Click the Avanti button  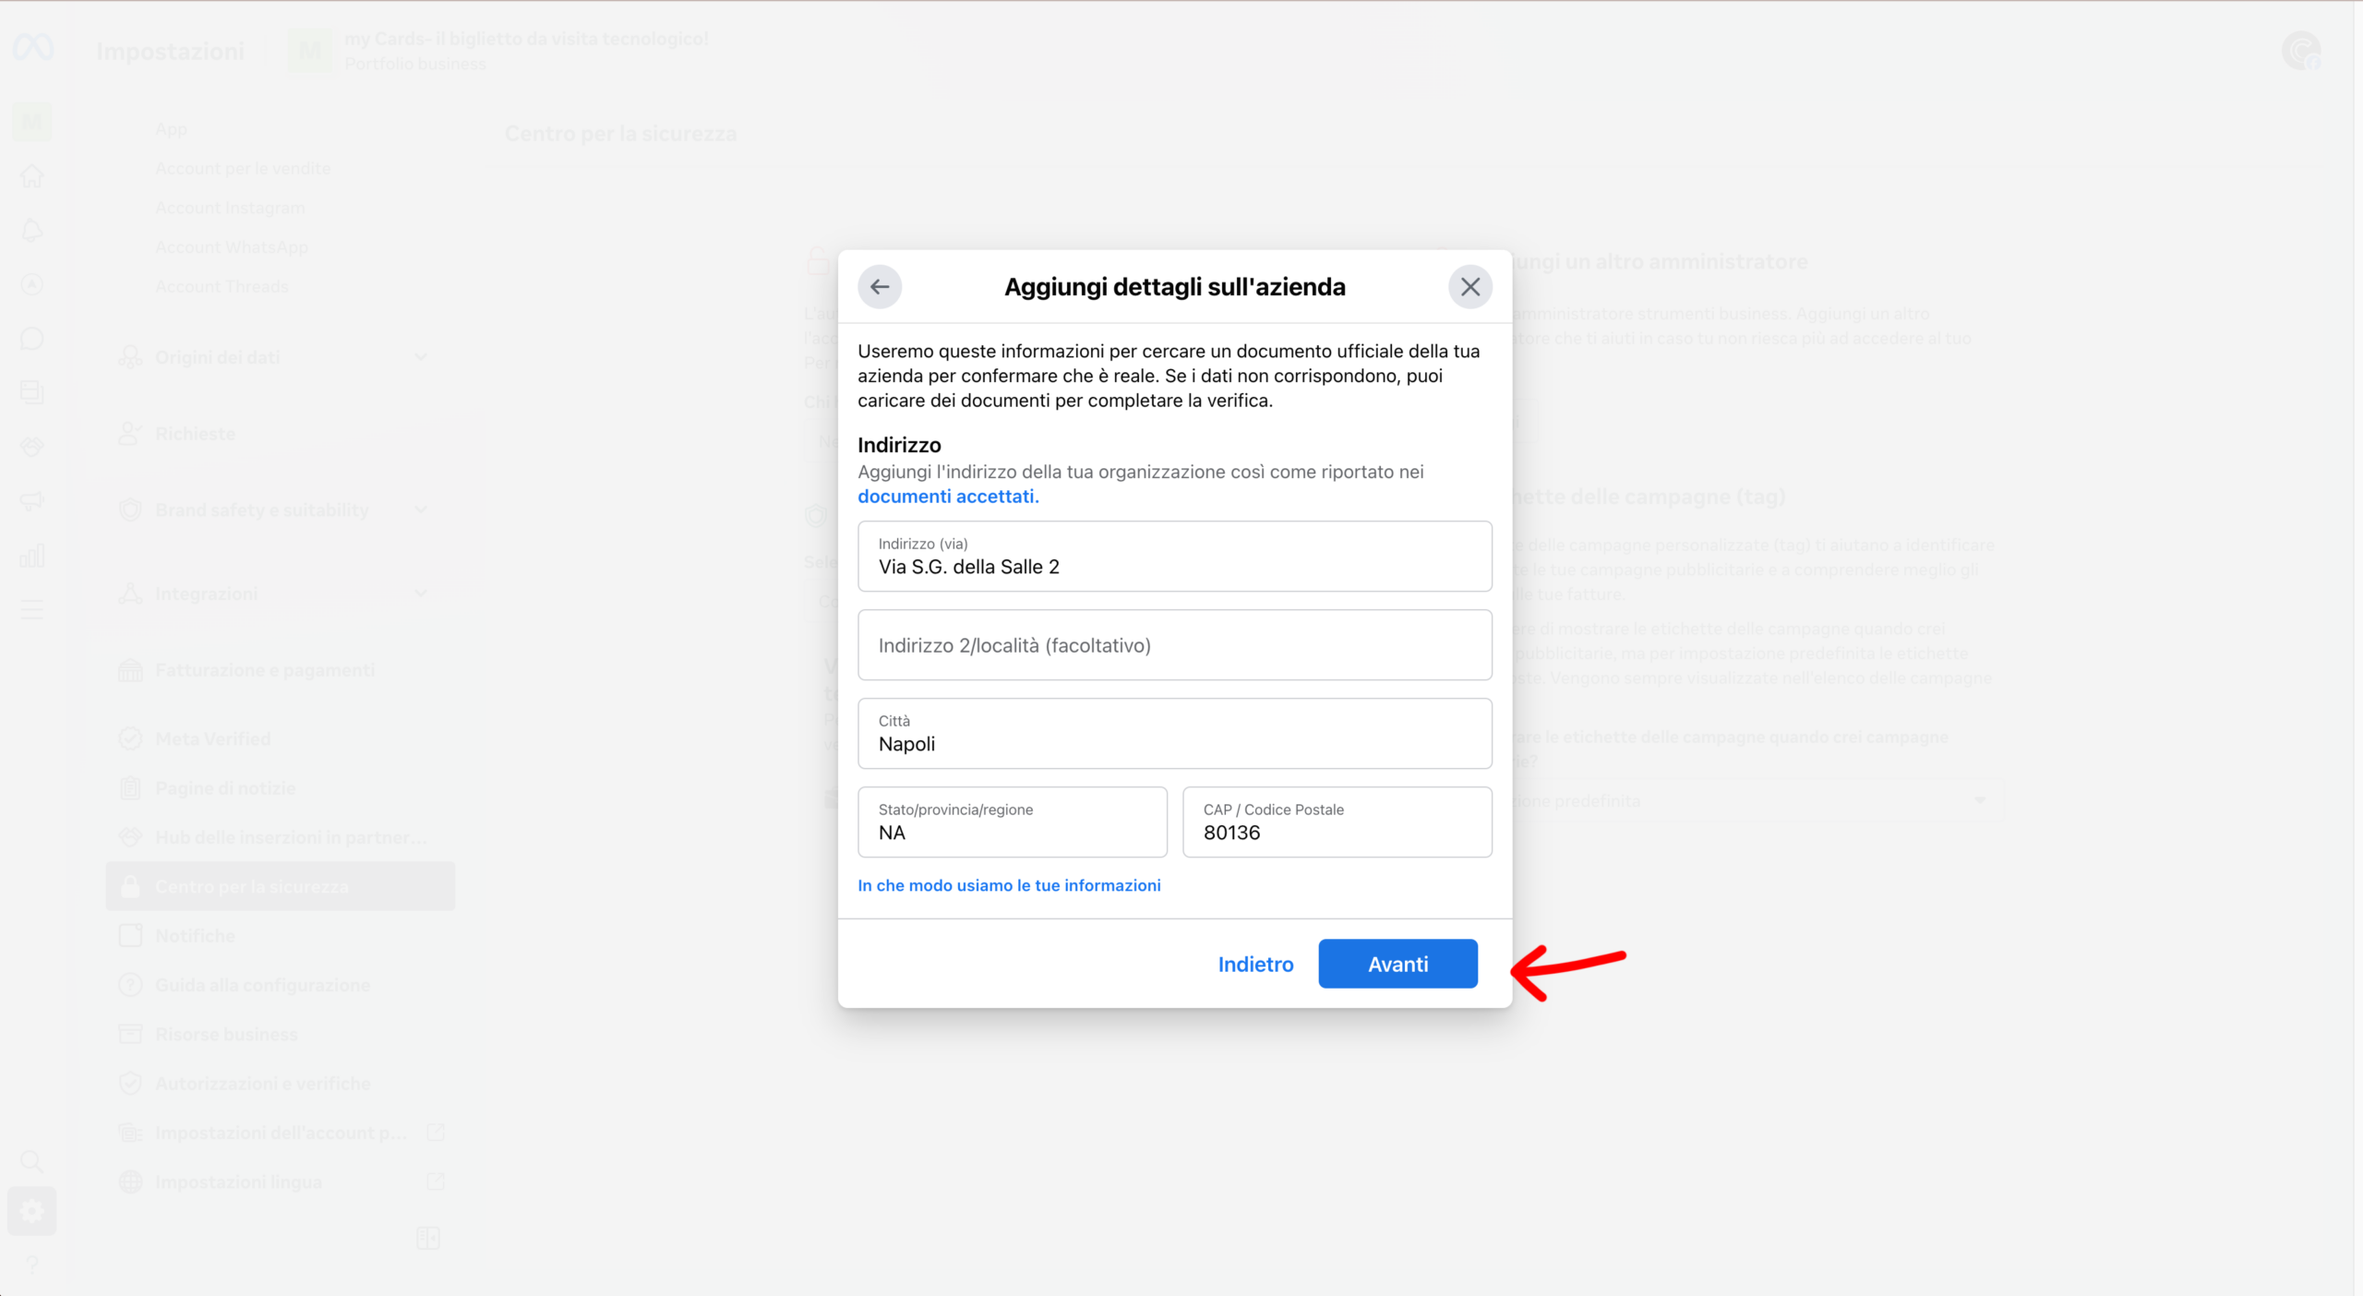(1397, 964)
